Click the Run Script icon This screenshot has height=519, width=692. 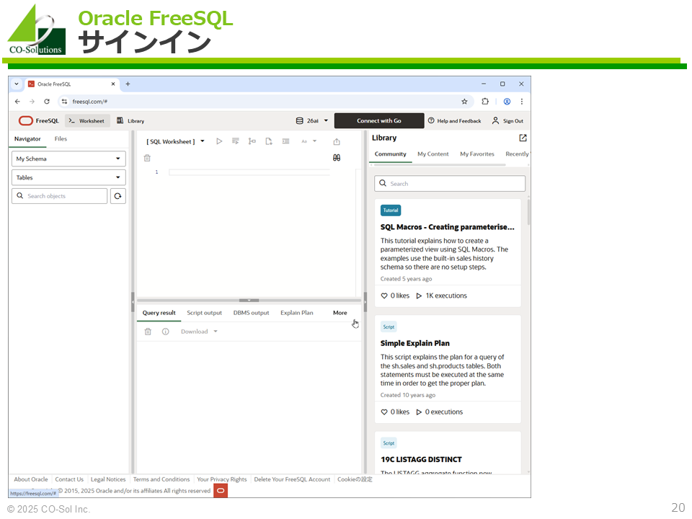coord(236,141)
